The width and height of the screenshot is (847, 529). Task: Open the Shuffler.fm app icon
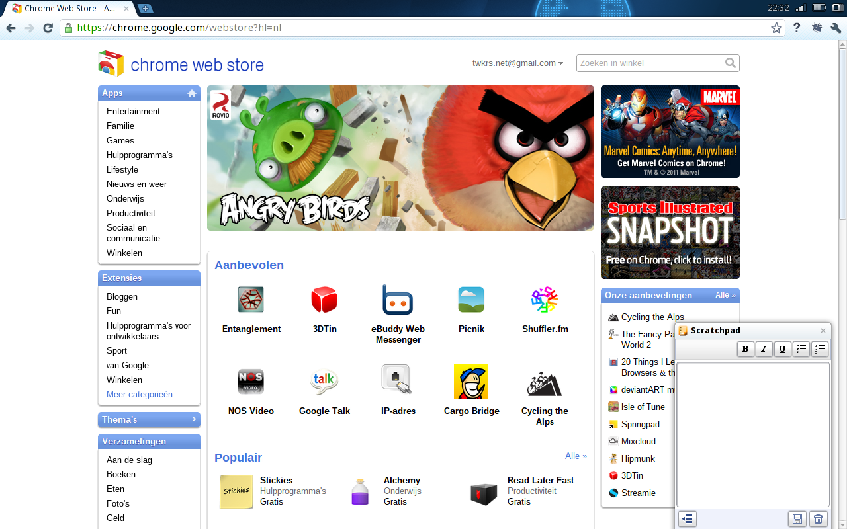point(545,300)
